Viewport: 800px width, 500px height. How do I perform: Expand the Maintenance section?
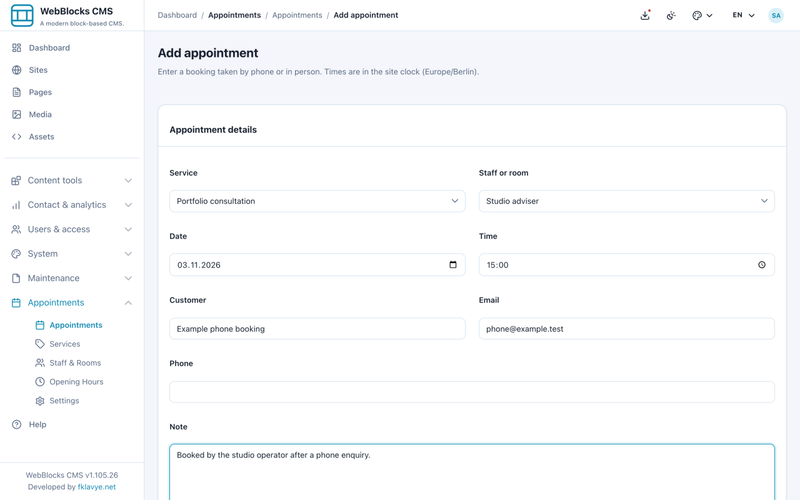pos(72,278)
